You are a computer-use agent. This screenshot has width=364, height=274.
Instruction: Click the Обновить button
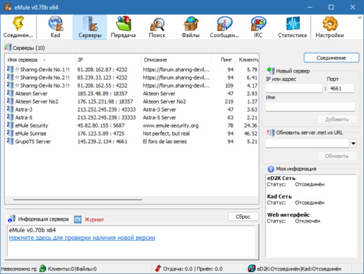[337, 156]
